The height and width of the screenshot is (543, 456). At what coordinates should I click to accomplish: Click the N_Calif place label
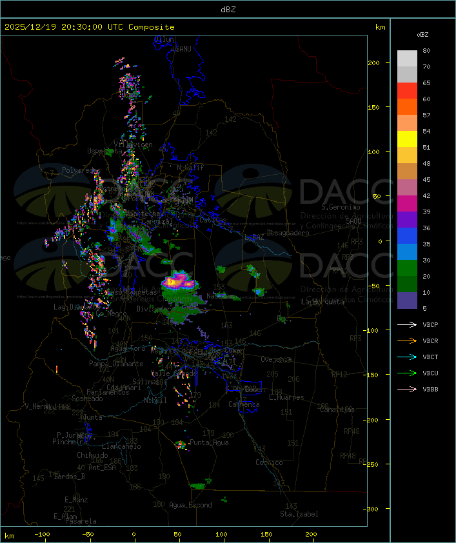point(190,168)
